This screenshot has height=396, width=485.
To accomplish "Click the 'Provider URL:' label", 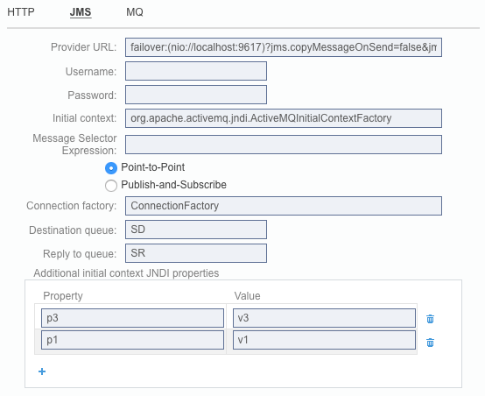I will tap(83, 47).
